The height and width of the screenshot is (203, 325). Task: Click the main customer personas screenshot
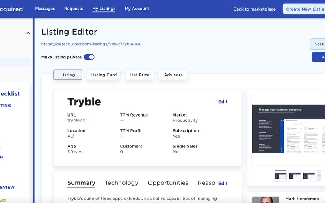pyautogui.click(x=288, y=129)
